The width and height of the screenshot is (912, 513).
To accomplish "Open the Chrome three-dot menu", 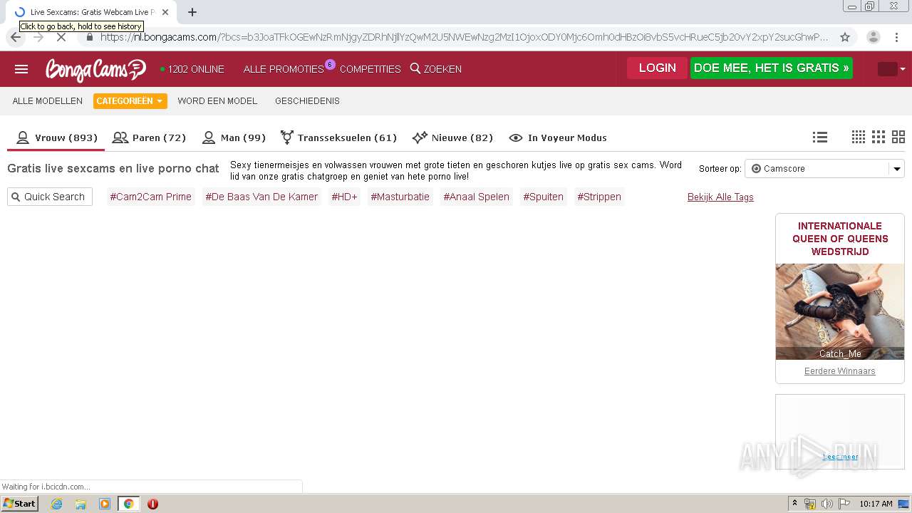I will click(897, 37).
